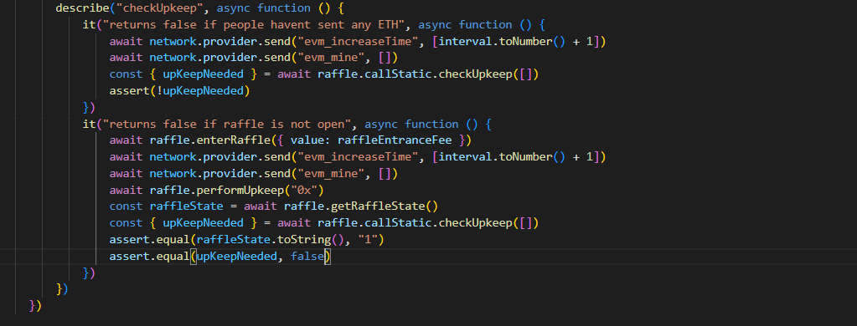Click the raffleEntranceFee variable

click(395, 140)
